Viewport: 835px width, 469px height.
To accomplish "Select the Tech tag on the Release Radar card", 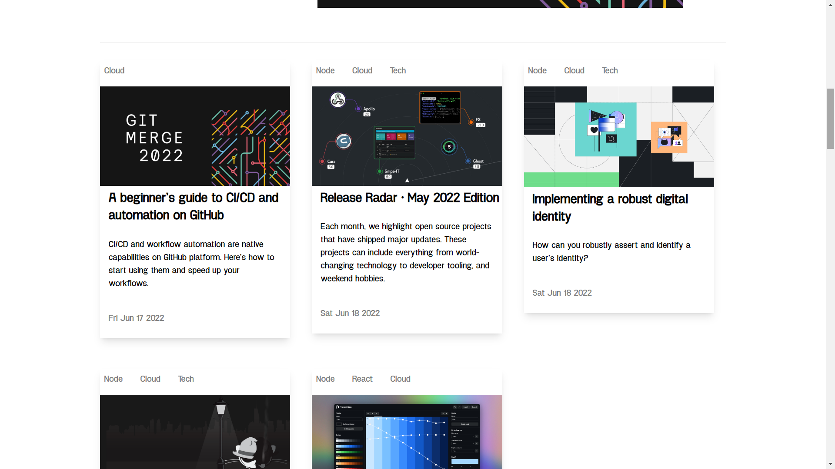I will click(397, 71).
